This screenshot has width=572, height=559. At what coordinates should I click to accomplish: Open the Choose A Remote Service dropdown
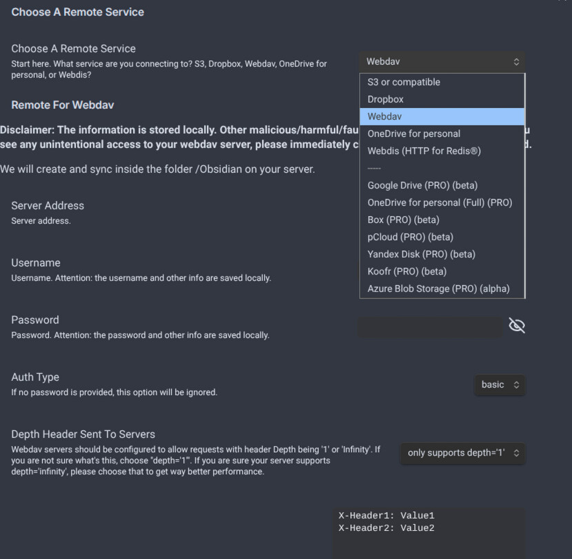(441, 61)
